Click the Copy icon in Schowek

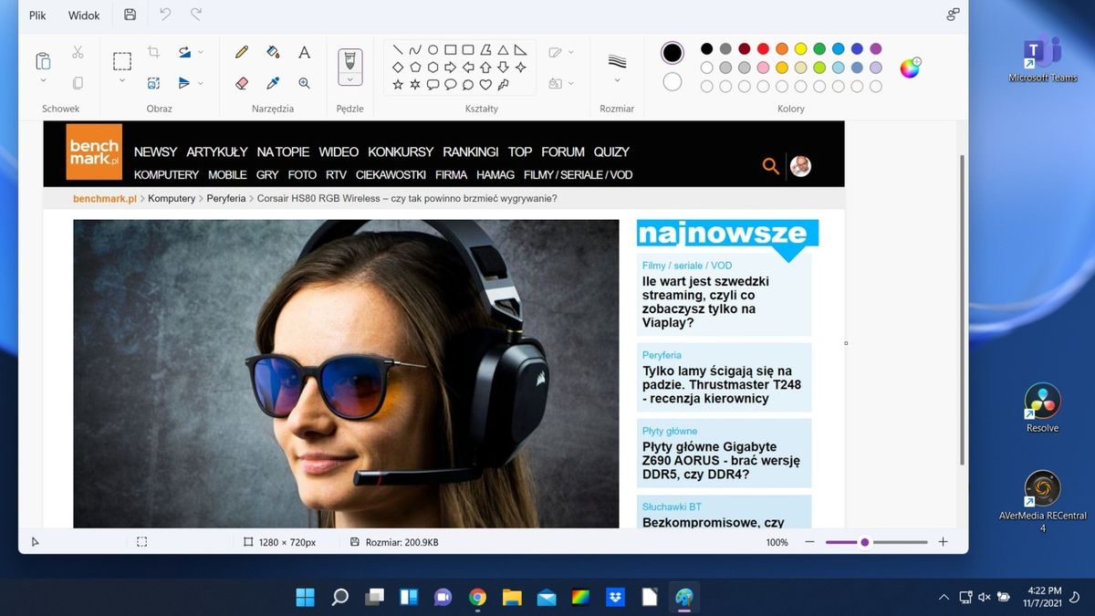78,83
